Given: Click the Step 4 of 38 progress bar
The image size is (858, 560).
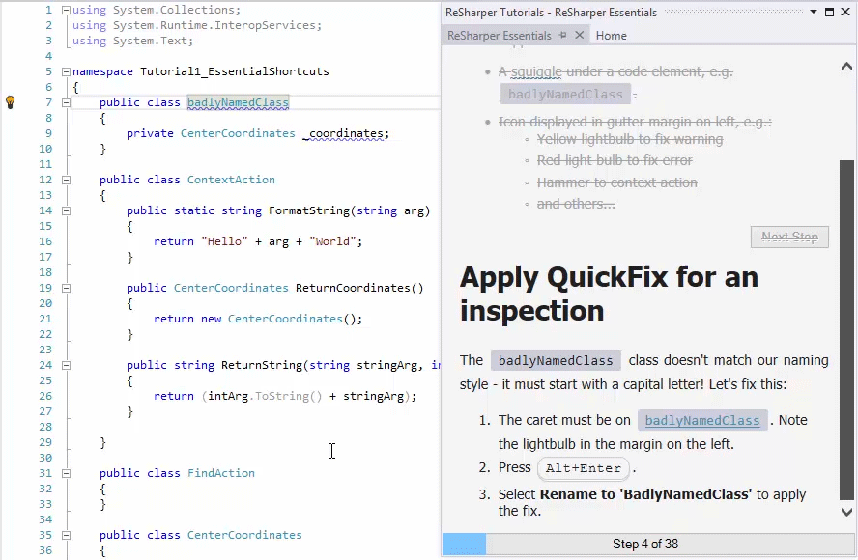Looking at the screenshot, I should pos(644,544).
